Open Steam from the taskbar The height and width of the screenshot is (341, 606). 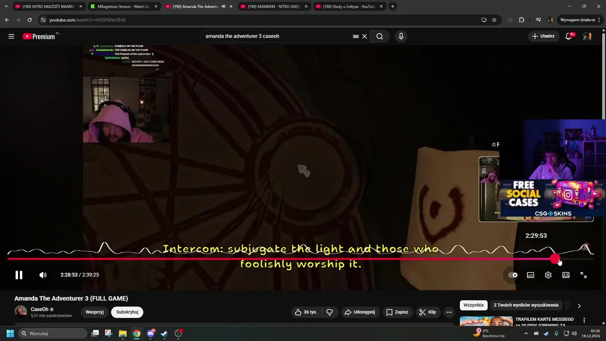point(164,333)
